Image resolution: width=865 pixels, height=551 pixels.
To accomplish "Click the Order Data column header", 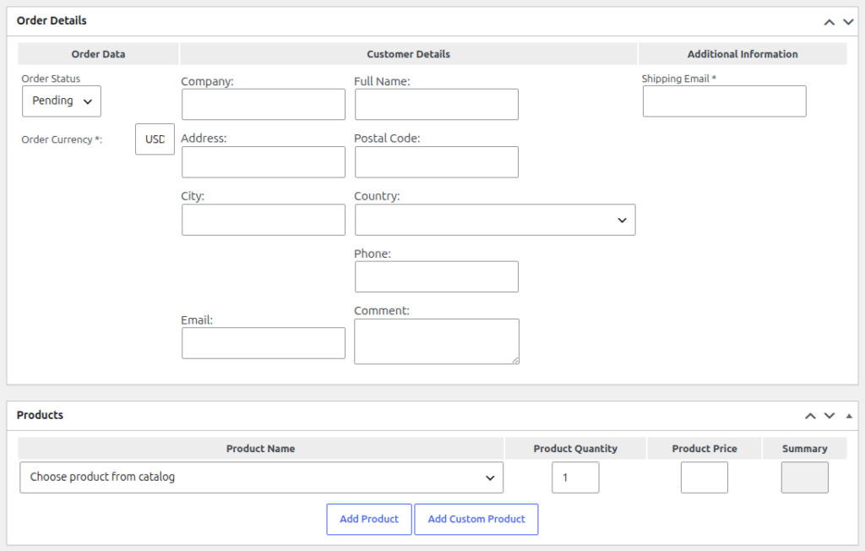I will click(98, 54).
